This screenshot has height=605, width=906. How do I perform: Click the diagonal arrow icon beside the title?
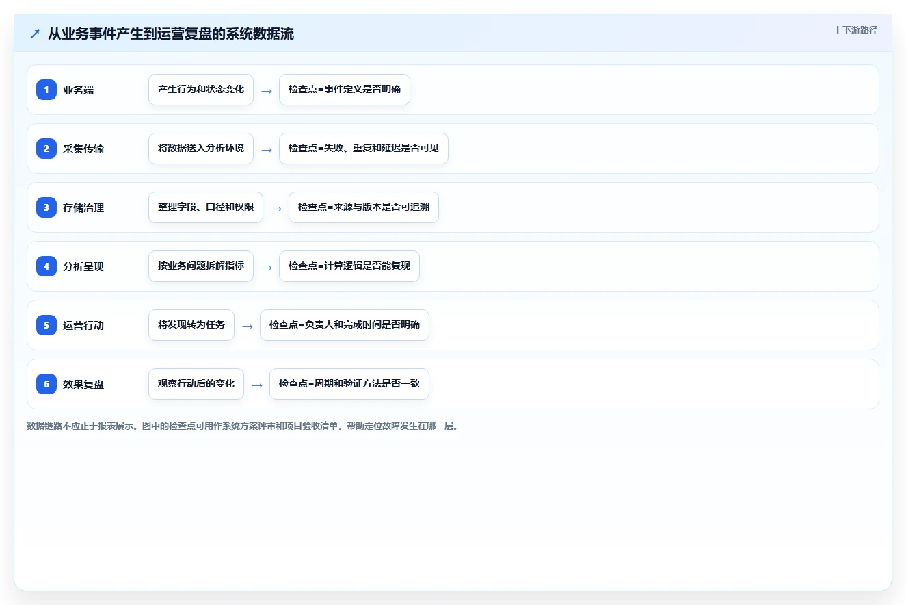(35, 34)
